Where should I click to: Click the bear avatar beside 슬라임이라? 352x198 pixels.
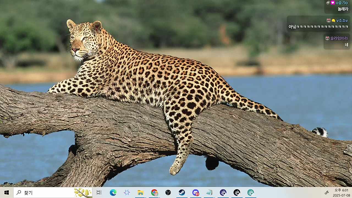327,38
